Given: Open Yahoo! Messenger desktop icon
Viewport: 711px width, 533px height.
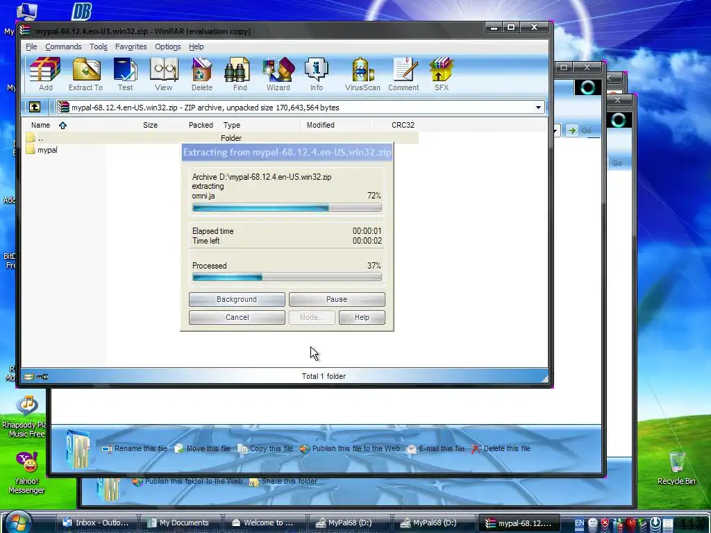Looking at the screenshot, I should [x=27, y=473].
